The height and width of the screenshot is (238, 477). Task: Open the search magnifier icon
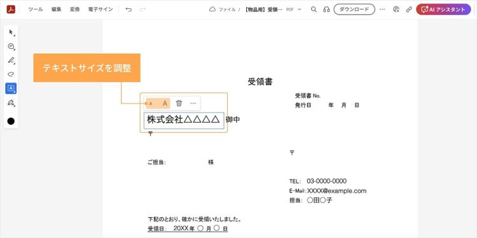coord(314,10)
